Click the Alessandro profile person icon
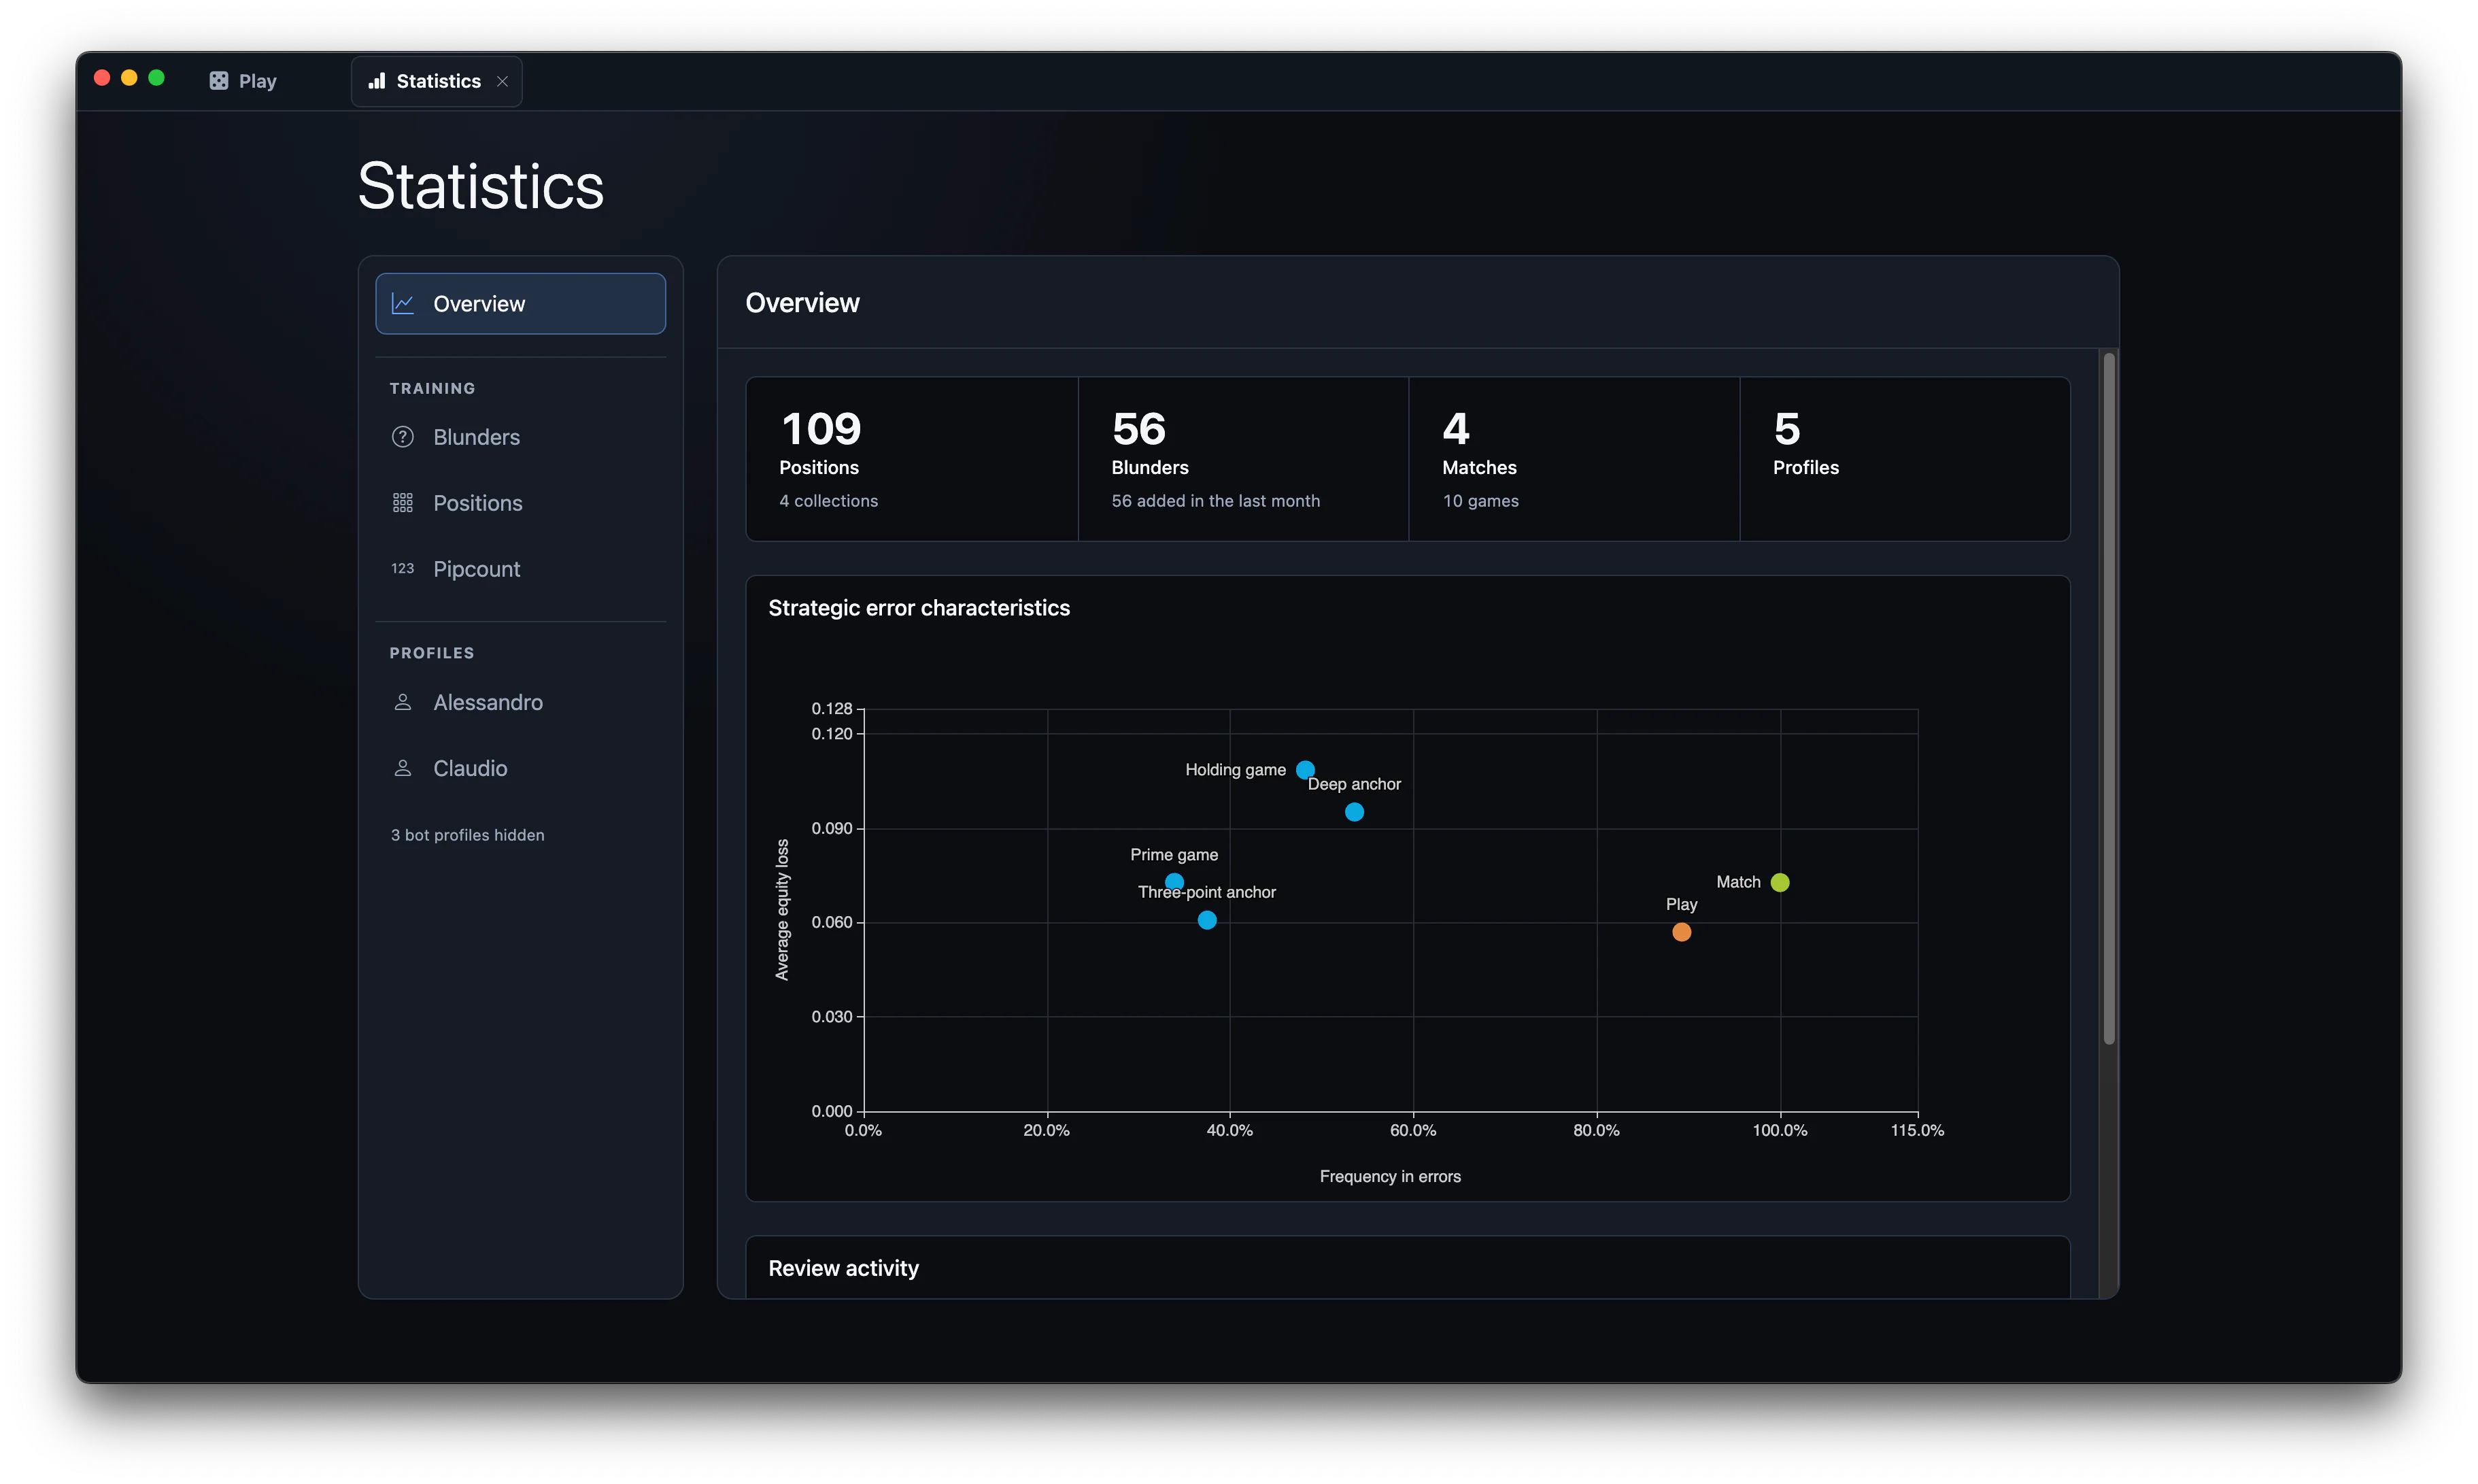2478x1484 pixels. (x=403, y=703)
